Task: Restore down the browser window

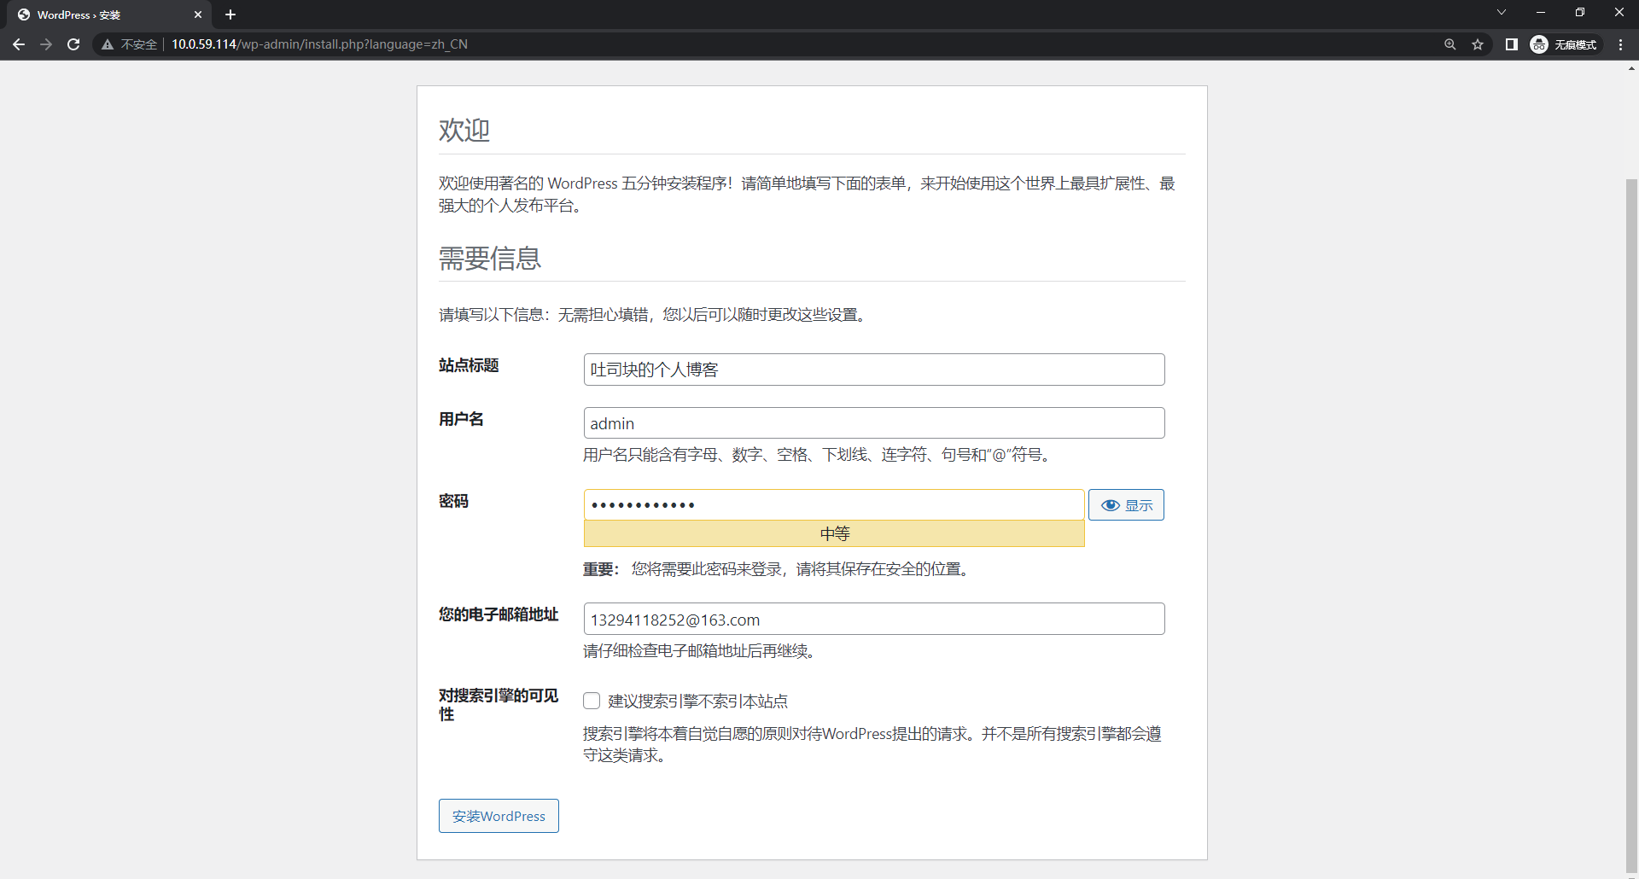Action: pyautogui.click(x=1579, y=12)
